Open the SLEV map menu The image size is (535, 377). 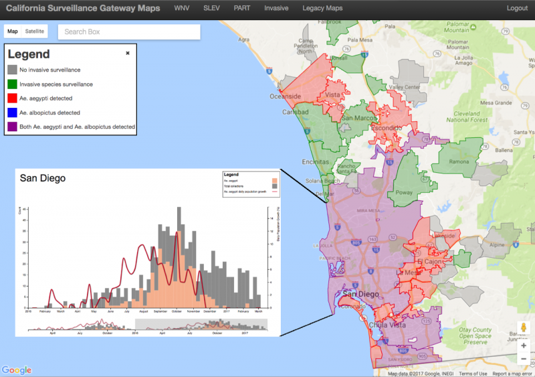point(211,8)
